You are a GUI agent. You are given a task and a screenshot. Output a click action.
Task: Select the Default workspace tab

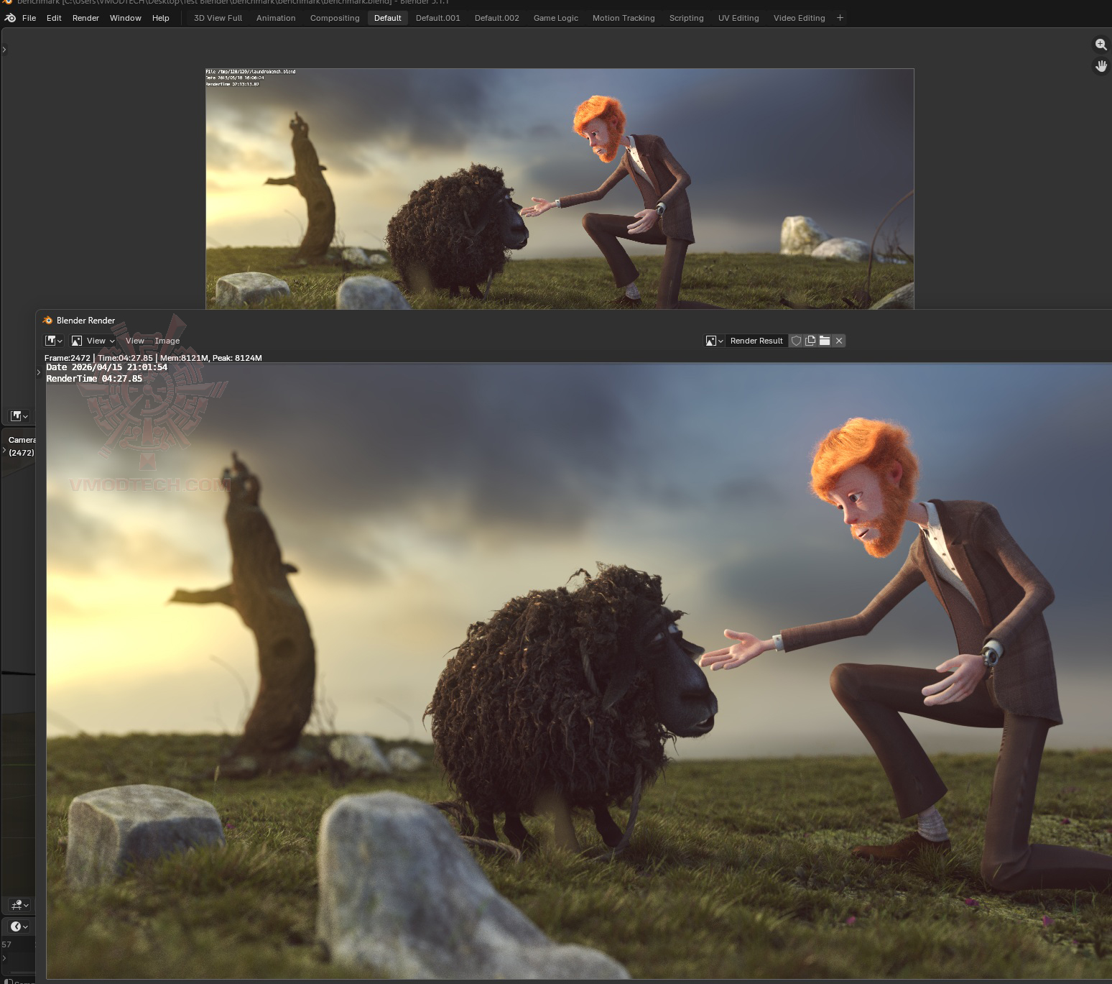(388, 18)
